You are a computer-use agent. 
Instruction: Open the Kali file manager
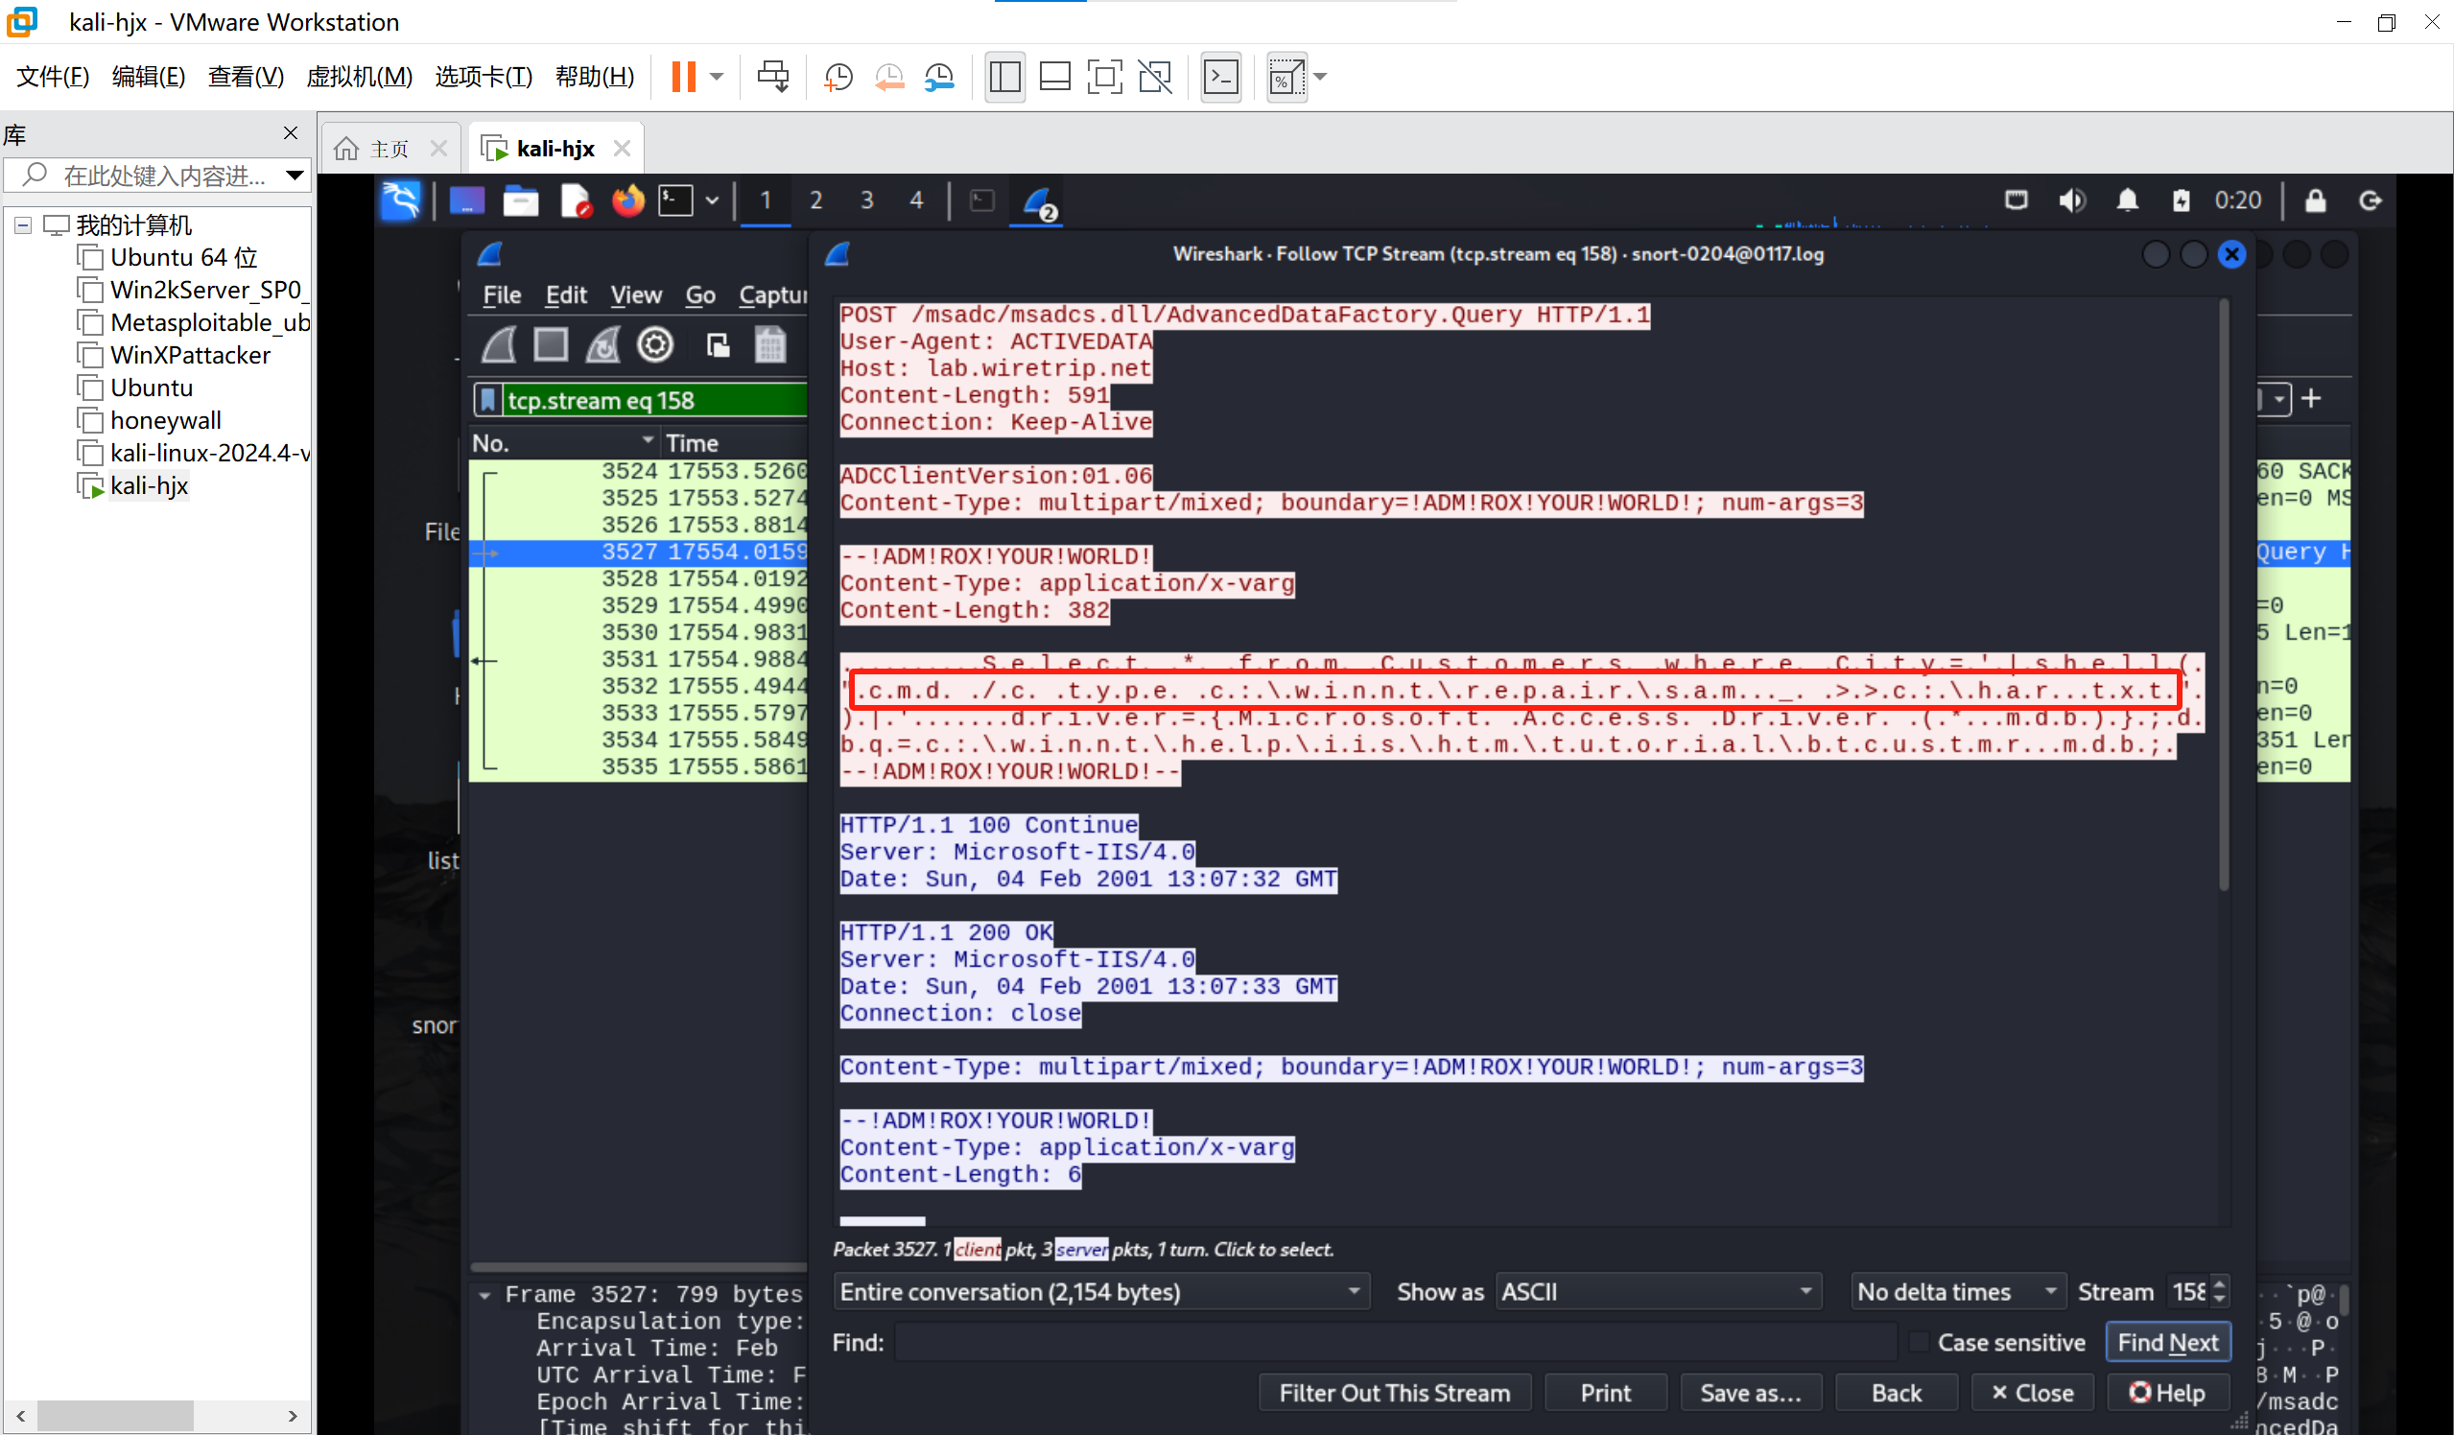click(520, 200)
